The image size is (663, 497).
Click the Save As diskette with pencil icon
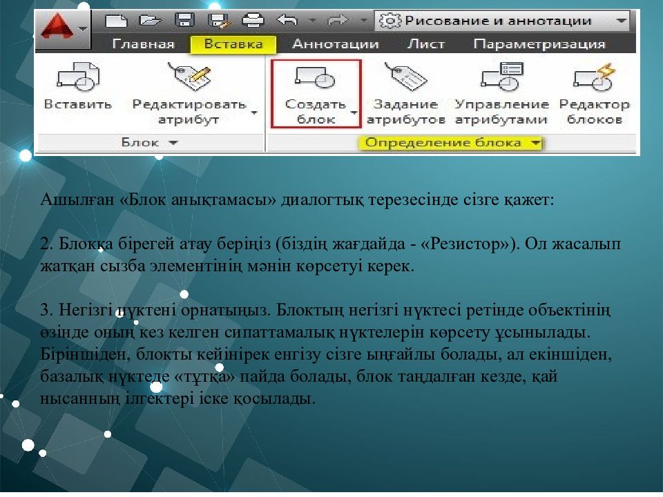click(x=218, y=20)
